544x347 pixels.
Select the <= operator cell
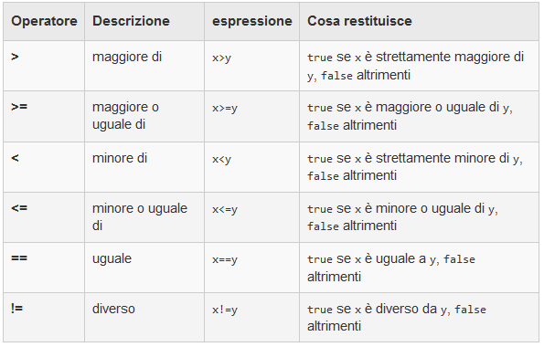(44, 217)
